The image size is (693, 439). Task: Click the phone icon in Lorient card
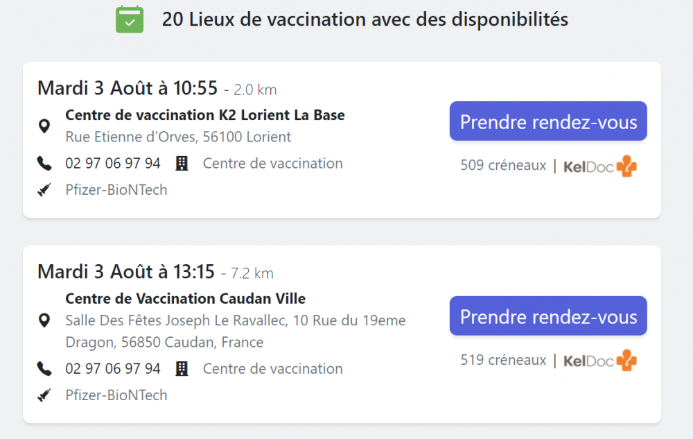pos(44,164)
